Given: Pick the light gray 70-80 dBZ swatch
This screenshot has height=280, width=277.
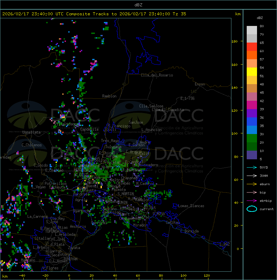Looking at the screenshot, I should pyautogui.click(x=252, y=30).
